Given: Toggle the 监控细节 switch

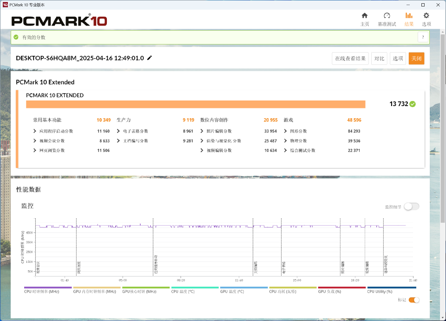Looking at the screenshot, I should tap(411, 207).
